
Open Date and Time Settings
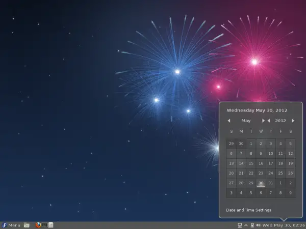[249, 210]
